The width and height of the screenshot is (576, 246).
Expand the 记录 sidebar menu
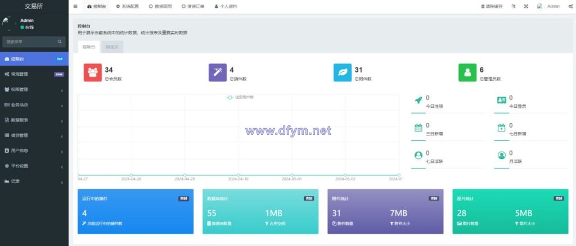pyautogui.click(x=34, y=181)
